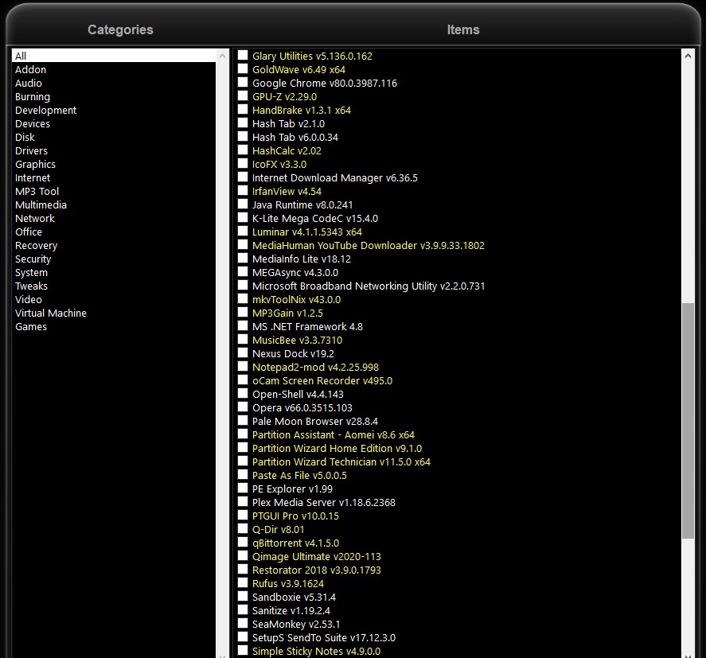Select MediaInfo Lite v18.12
The height and width of the screenshot is (658, 706).
(x=301, y=259)
